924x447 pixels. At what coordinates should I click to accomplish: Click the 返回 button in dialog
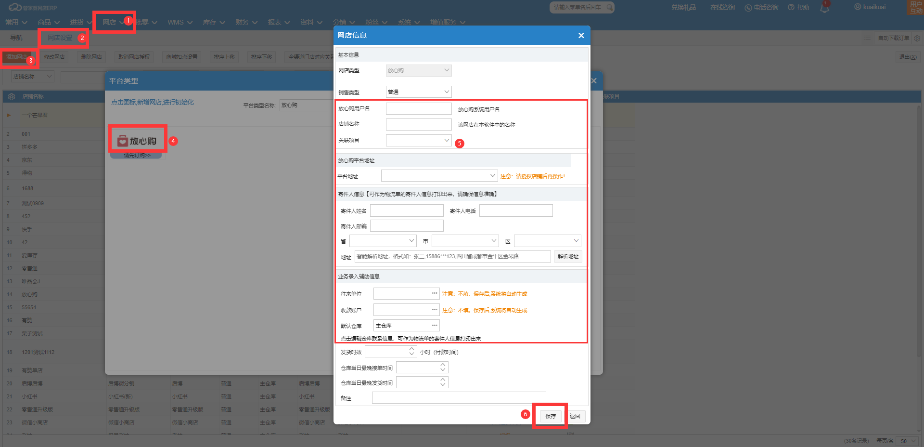coord(575,416)
